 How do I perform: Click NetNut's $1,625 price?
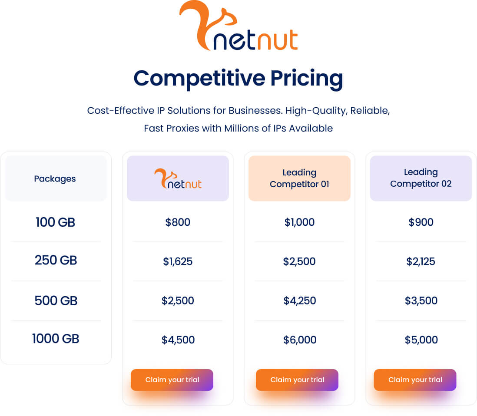(x=178, y=262)
